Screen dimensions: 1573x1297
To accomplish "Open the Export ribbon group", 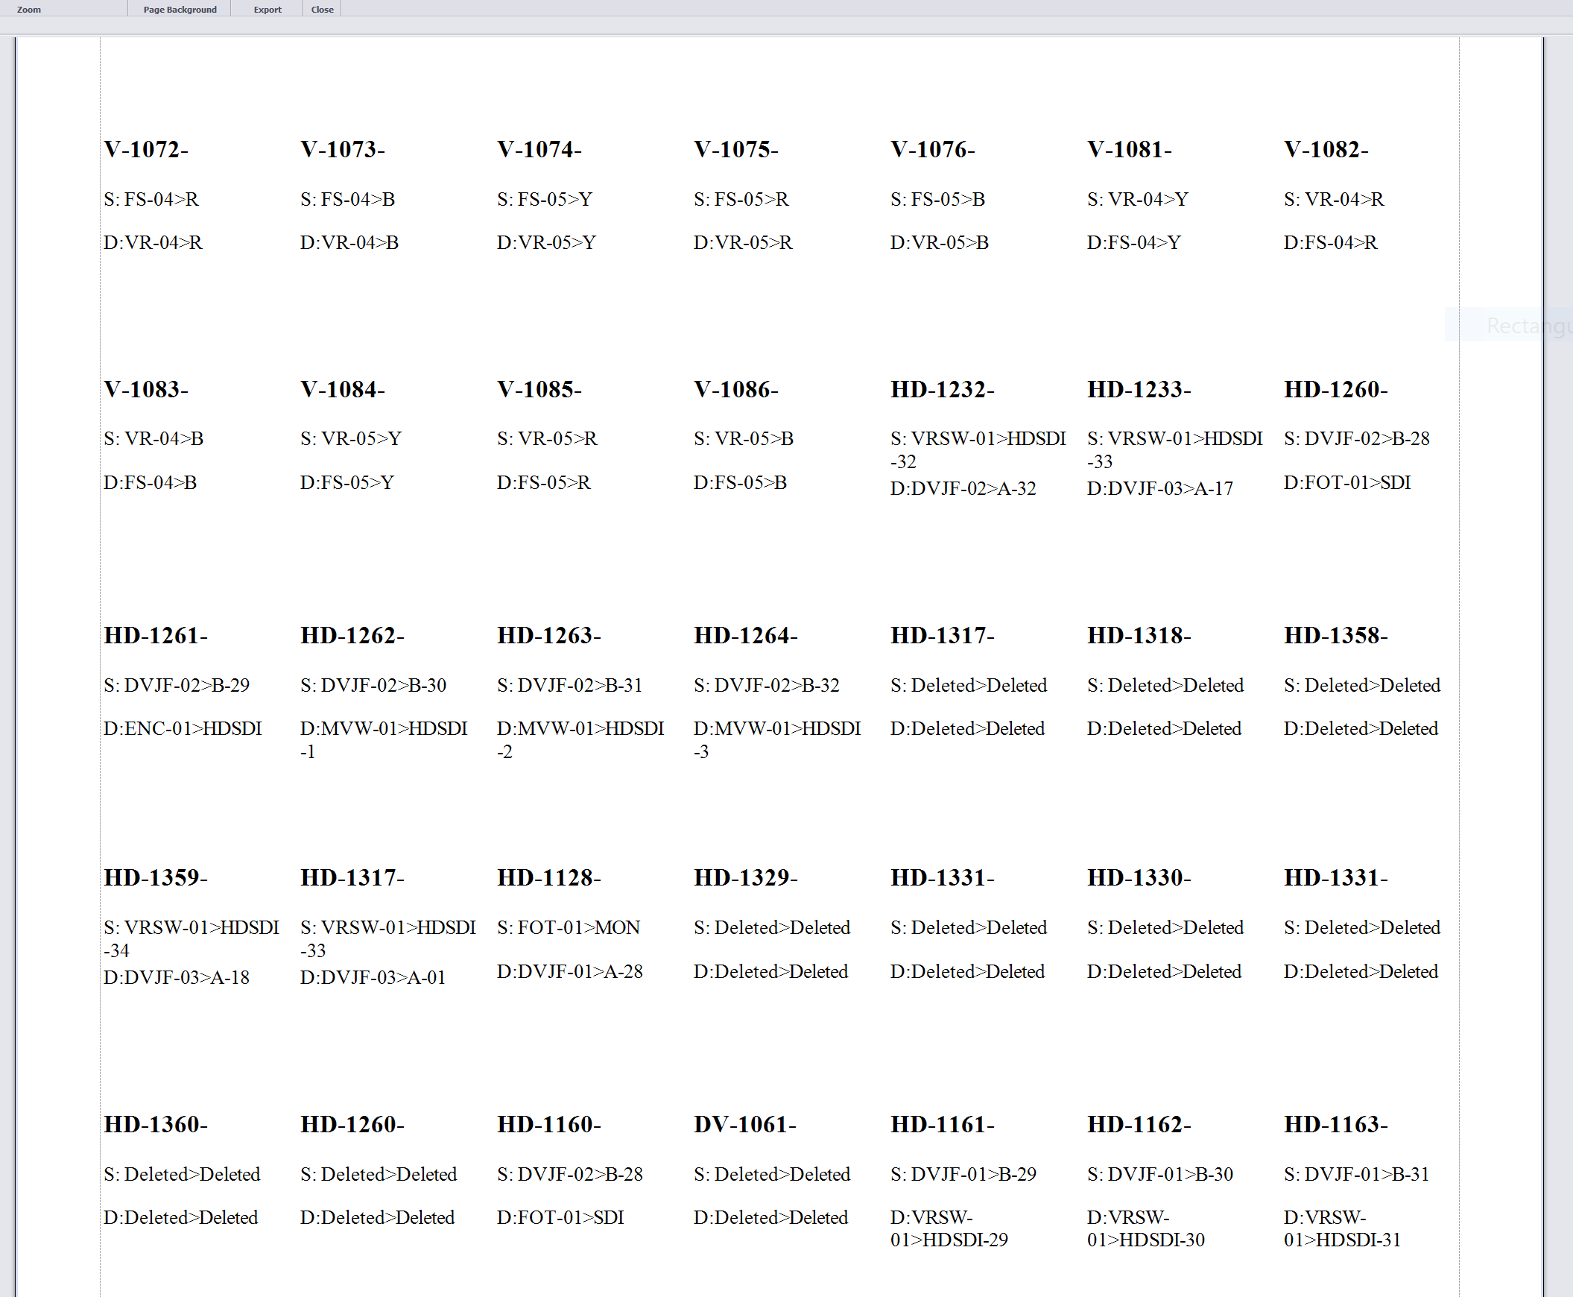I will click(x=268, y=10).
